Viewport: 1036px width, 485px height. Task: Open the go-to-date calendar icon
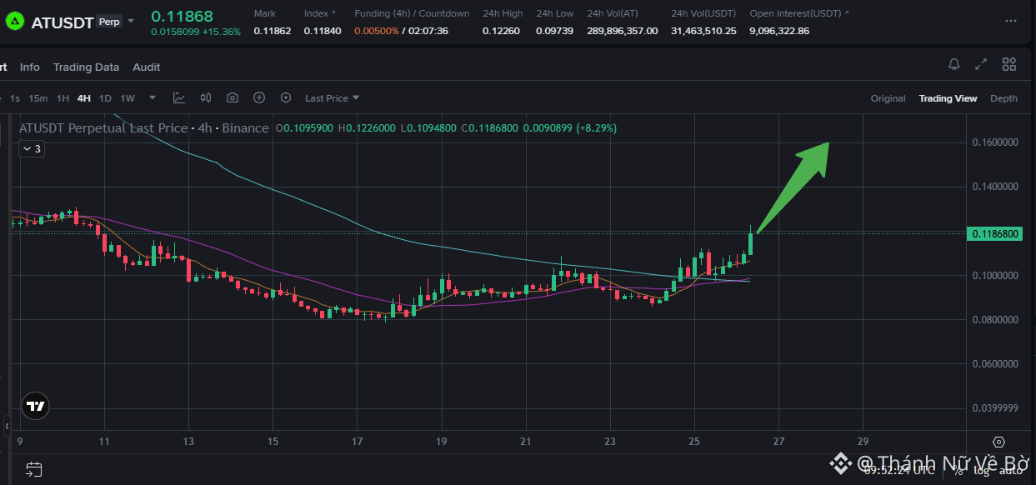coord(34,468)
